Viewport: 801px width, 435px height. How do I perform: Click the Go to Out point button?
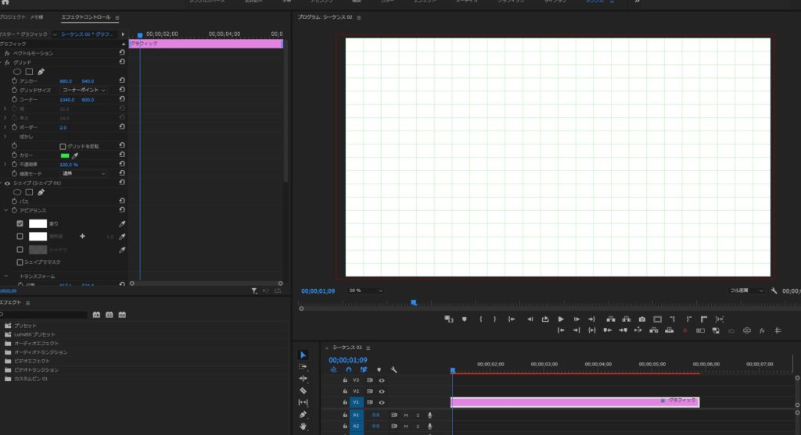click(592, 319)
